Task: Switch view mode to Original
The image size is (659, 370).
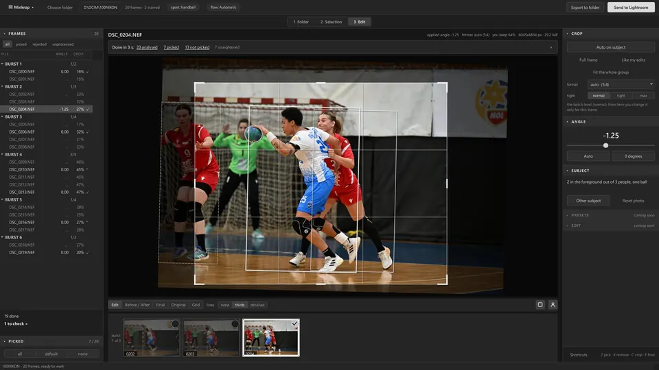Action: click(178, 305)
